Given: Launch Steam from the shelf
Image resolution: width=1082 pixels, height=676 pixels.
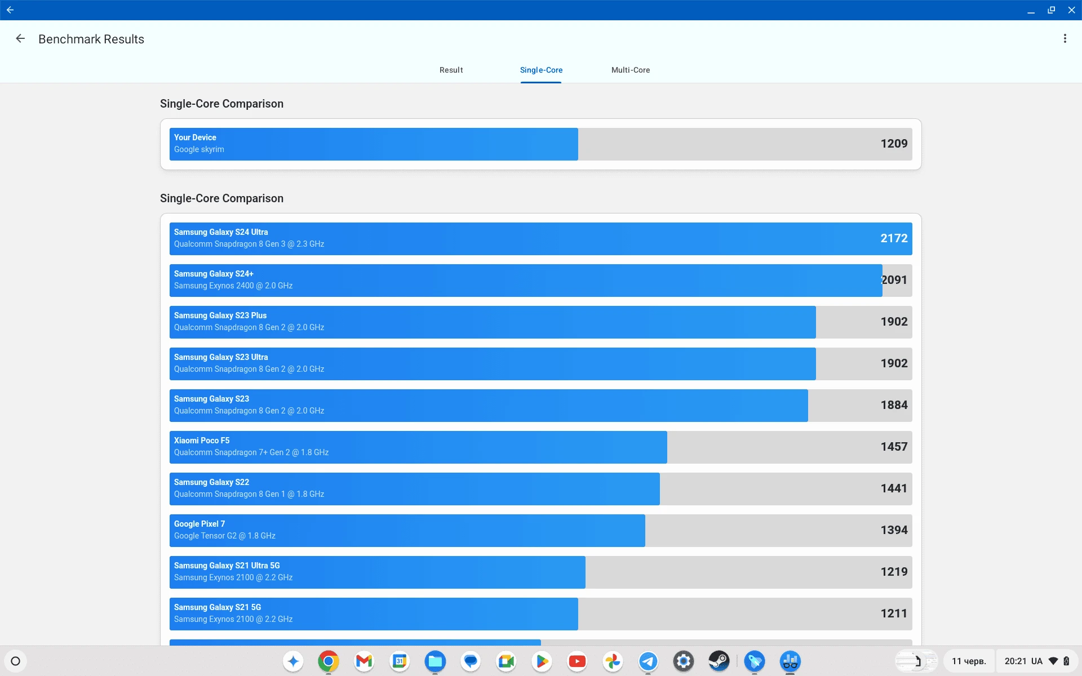Looking at the screenshot, I should (x=719, y=661).
